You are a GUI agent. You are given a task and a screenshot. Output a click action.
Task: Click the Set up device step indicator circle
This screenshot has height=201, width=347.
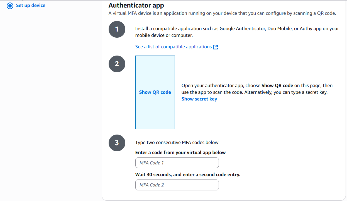coord(10,6)
